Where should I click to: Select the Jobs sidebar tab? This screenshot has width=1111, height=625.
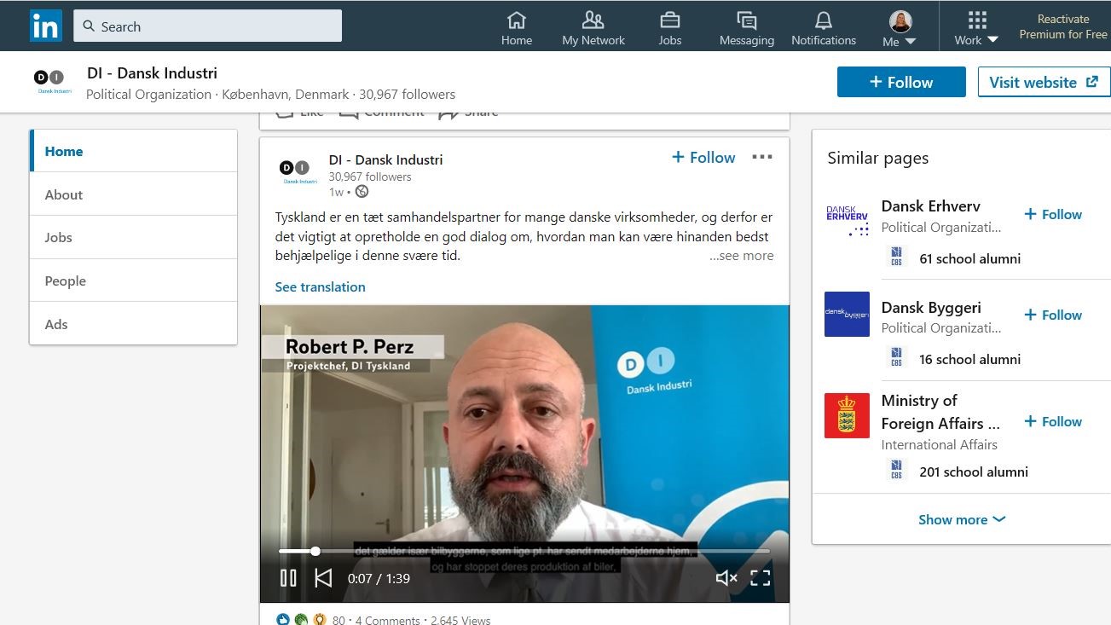(133, 237)
